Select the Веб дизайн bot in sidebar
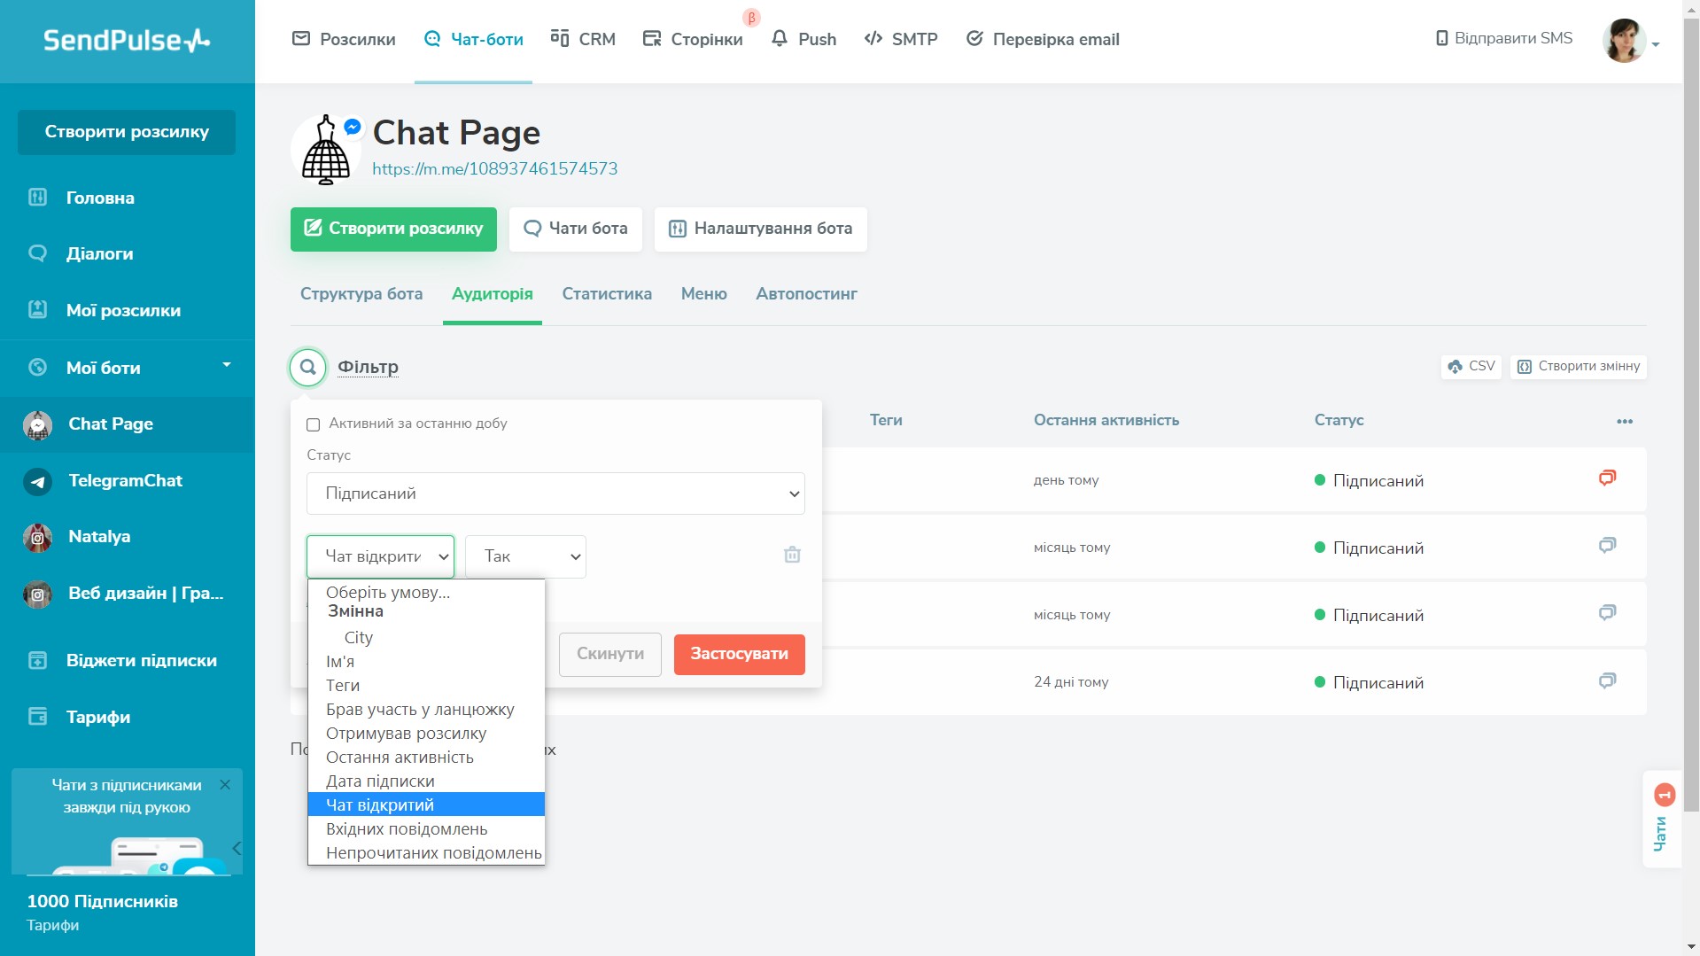The height and width of the screenshot is (956, 1700). [x=145, y=593]
